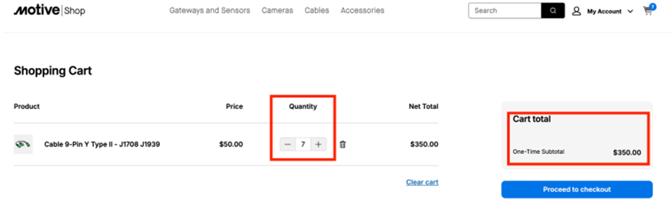
Task: Open the Accessories category
Action: [362, 10]
